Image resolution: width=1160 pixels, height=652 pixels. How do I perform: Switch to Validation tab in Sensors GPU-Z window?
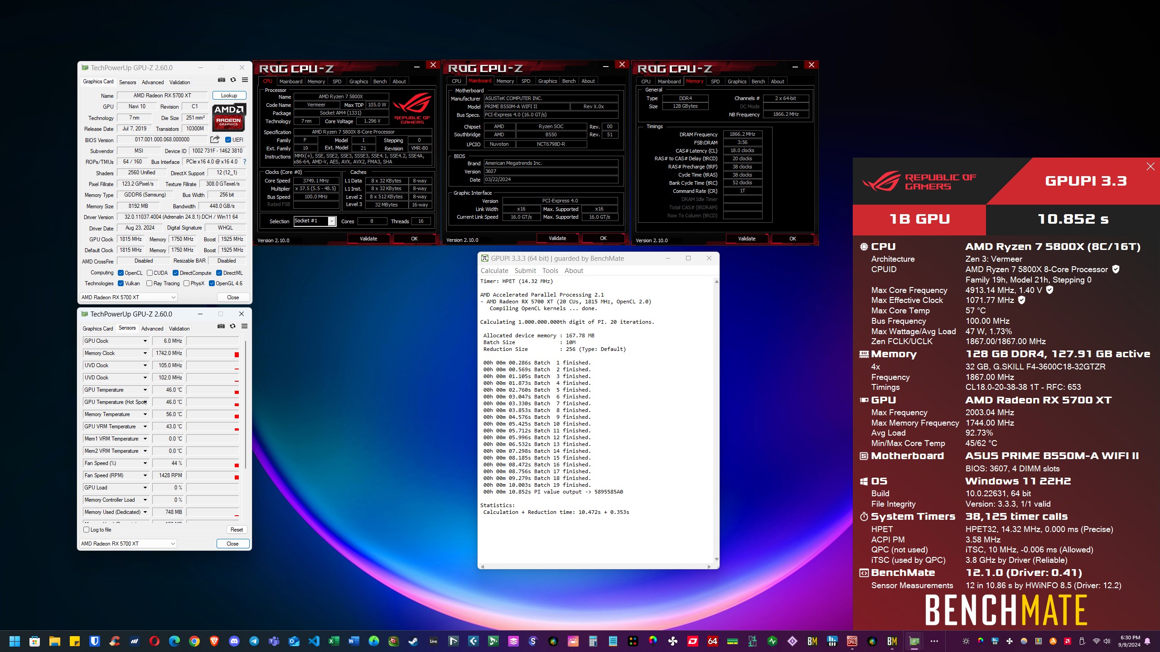coord(179,329)
